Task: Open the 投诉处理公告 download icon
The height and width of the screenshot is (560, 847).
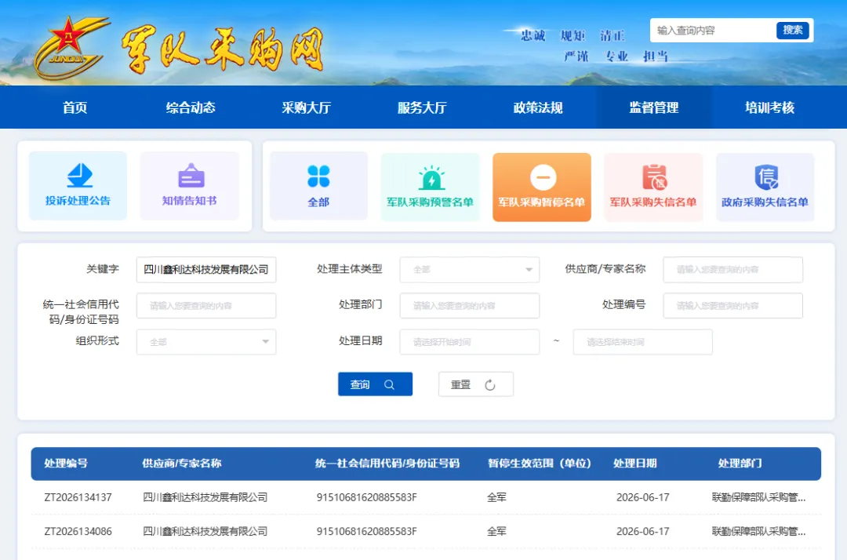Action: coord(79,175)
